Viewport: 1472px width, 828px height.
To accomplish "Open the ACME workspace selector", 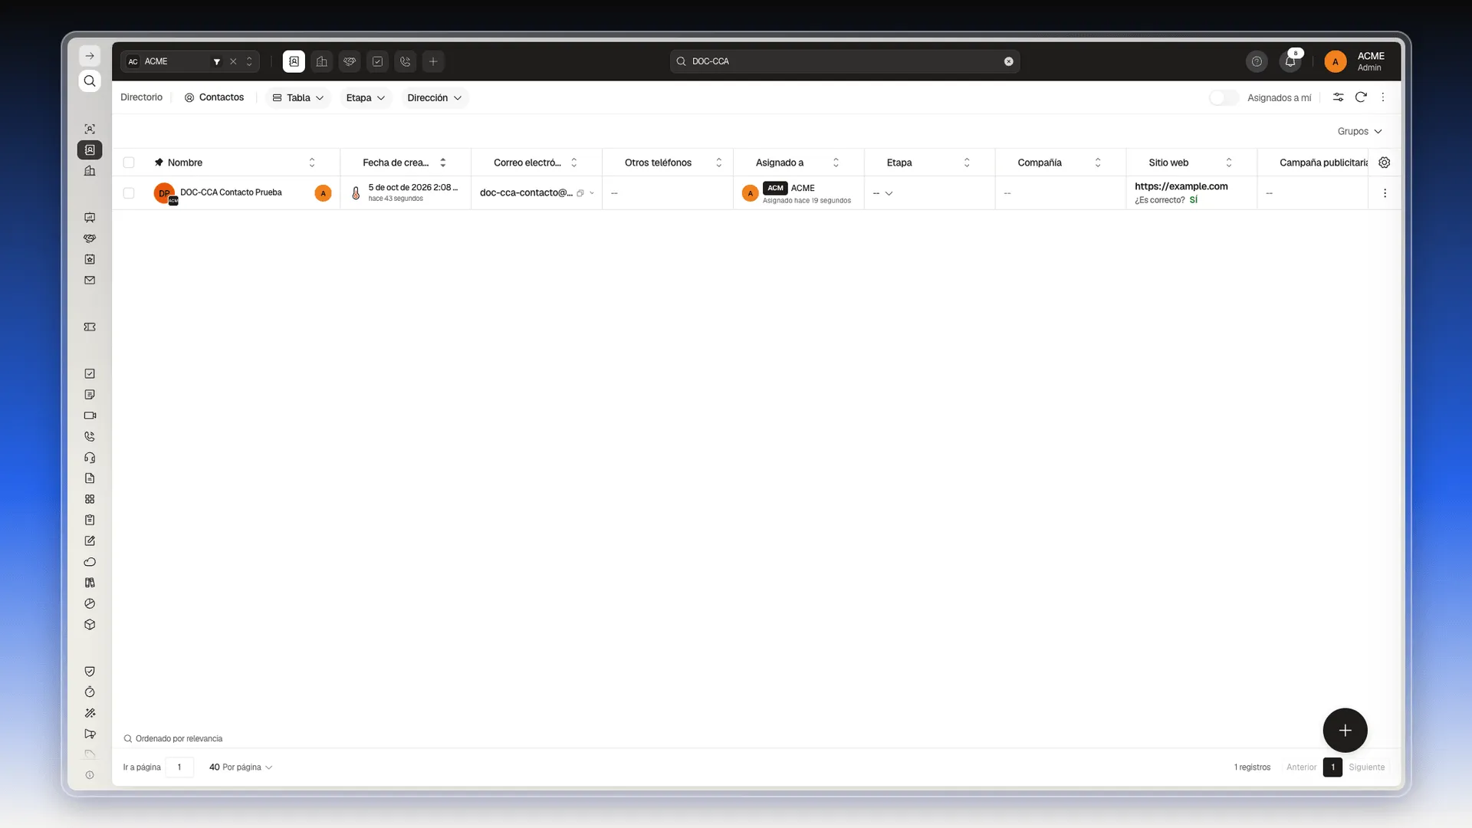I will 190,61.
